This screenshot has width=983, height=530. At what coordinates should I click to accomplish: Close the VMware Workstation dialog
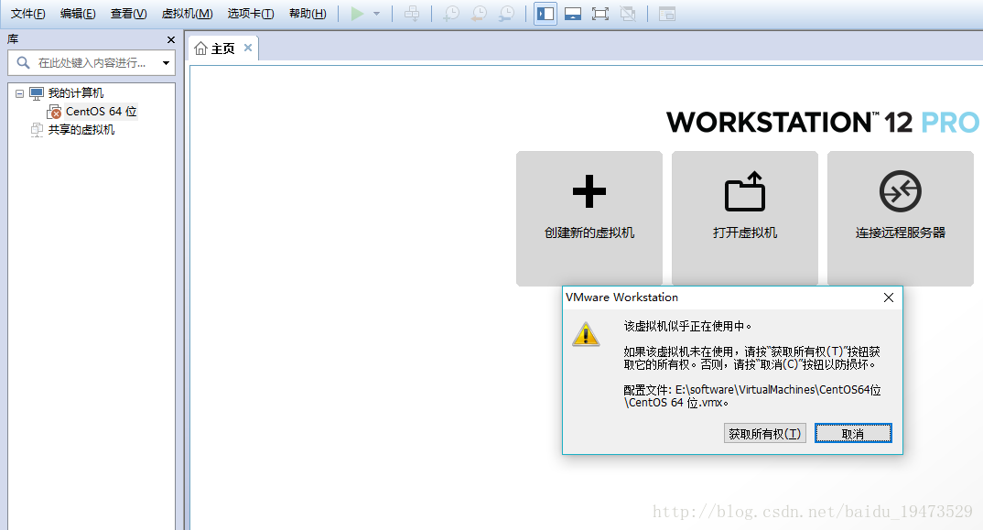pyautogui.click(x=889, y=297)
